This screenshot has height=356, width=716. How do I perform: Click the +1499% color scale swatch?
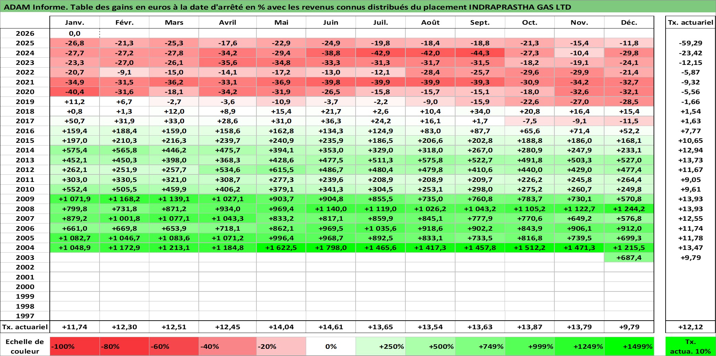pos(629,346)
